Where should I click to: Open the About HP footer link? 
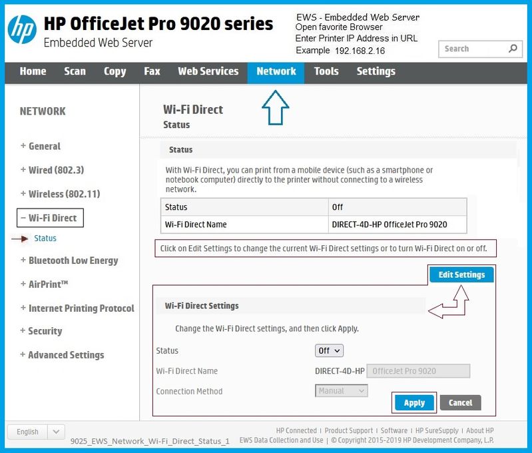point(480,430)
